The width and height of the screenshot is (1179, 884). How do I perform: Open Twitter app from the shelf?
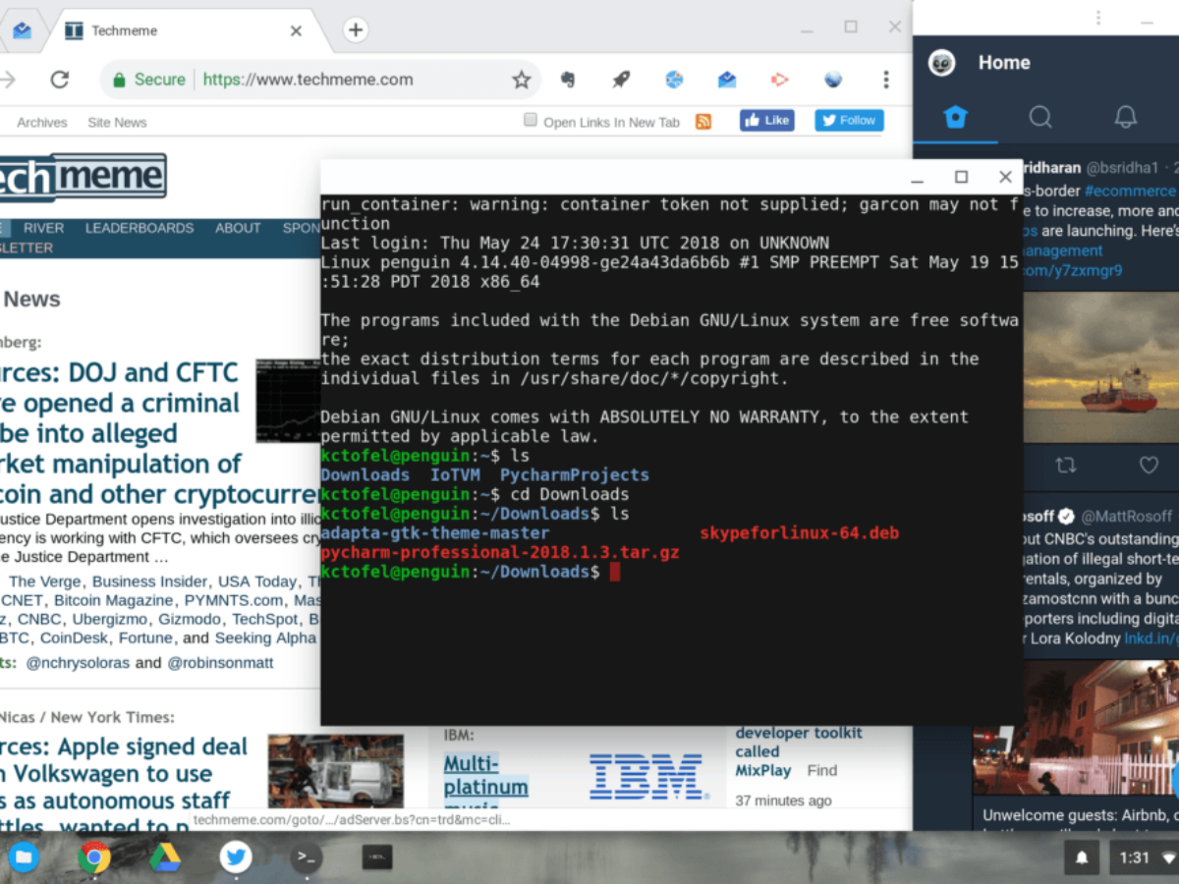pyautogui.click(x=236, y=857)
